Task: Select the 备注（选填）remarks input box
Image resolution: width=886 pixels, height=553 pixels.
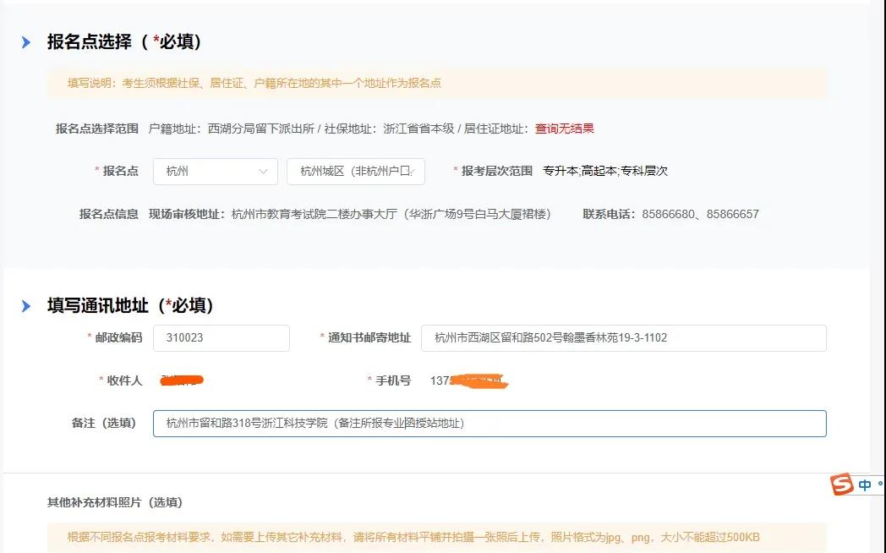Action: point(490,423)
